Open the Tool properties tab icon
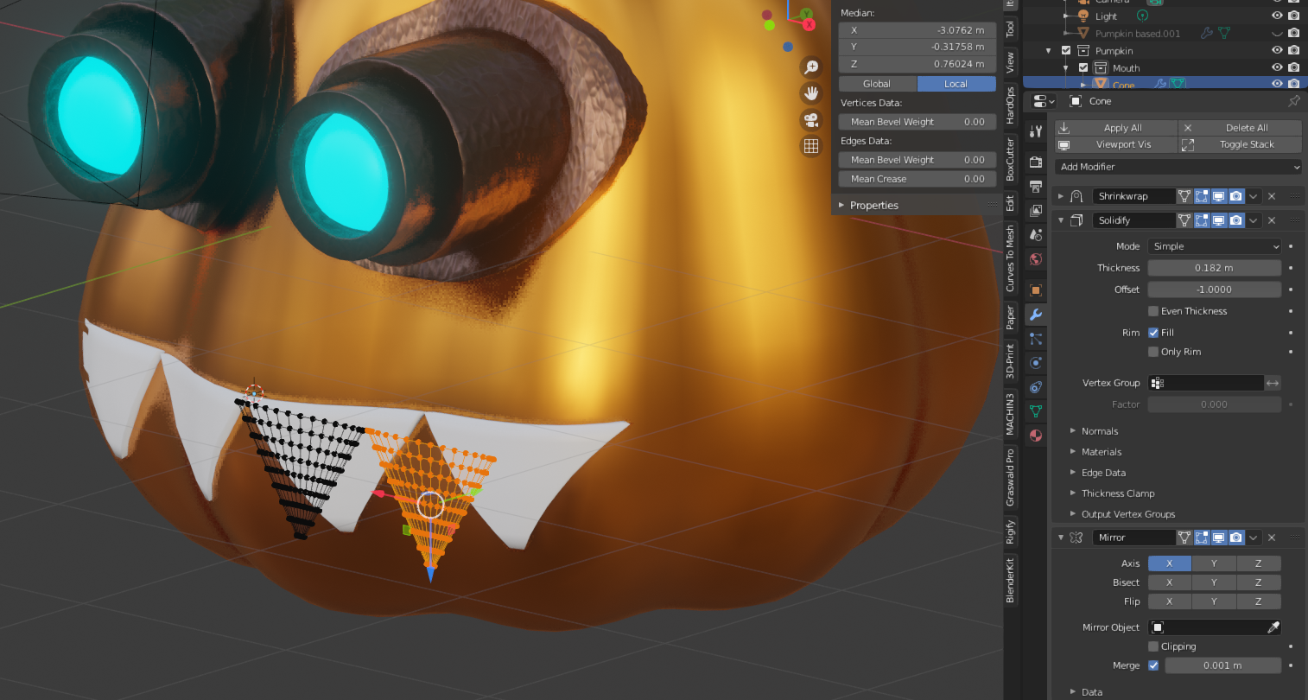The height and width of the screenshot is (700, 1308). pos(1036,131)
